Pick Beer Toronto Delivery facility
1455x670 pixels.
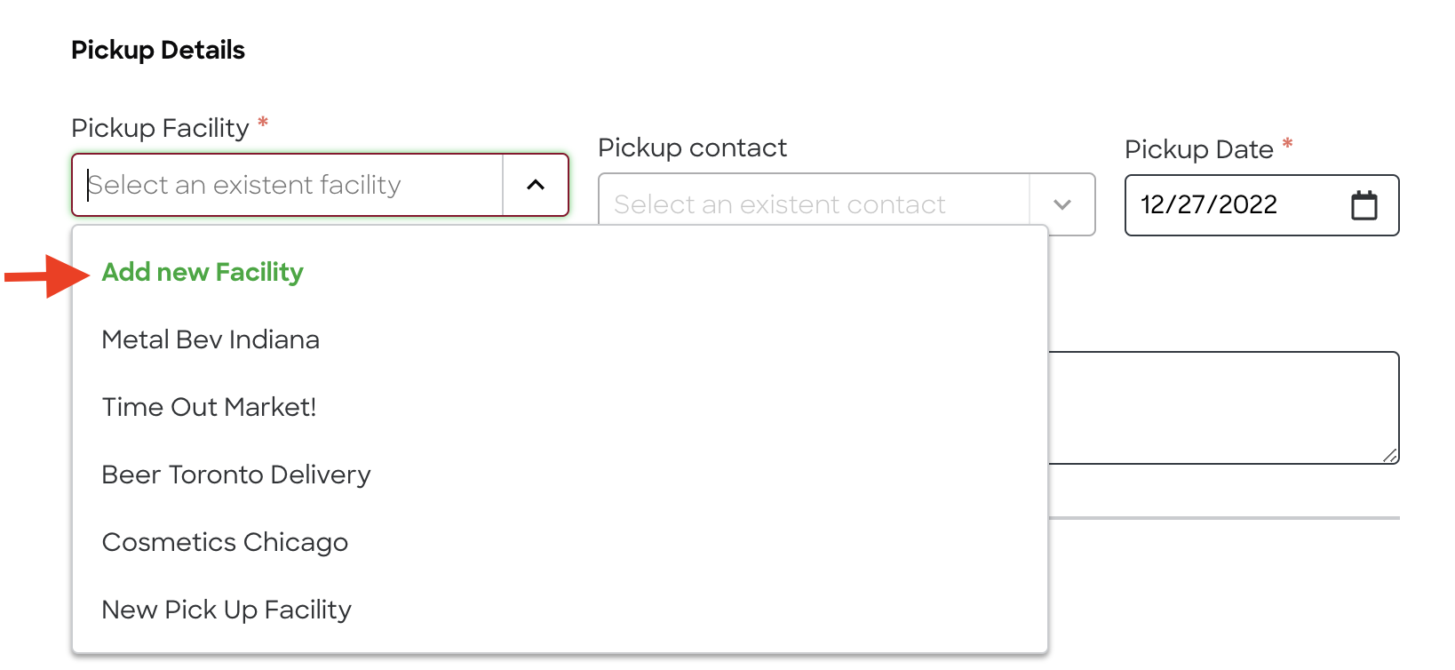click(x=236, y=475)
